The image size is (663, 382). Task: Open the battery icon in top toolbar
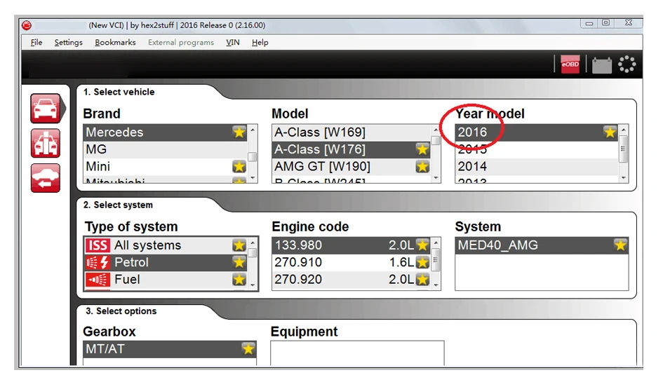602,65
